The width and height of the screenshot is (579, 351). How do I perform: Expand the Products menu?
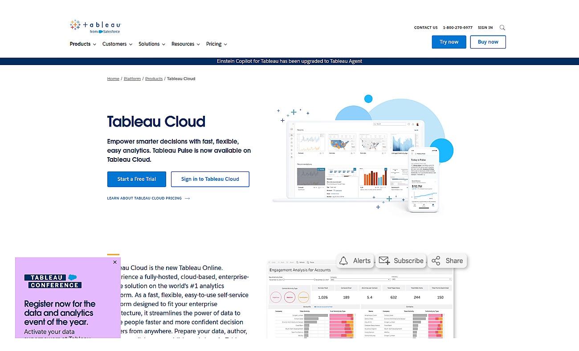[83, 44]
